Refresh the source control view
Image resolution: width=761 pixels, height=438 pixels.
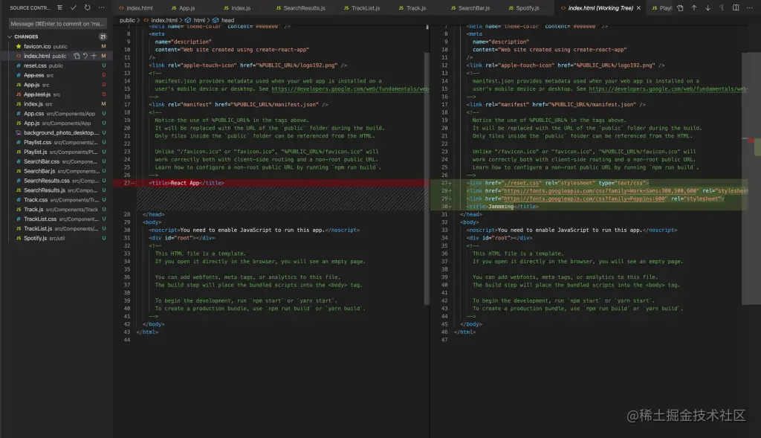[88, 7]
